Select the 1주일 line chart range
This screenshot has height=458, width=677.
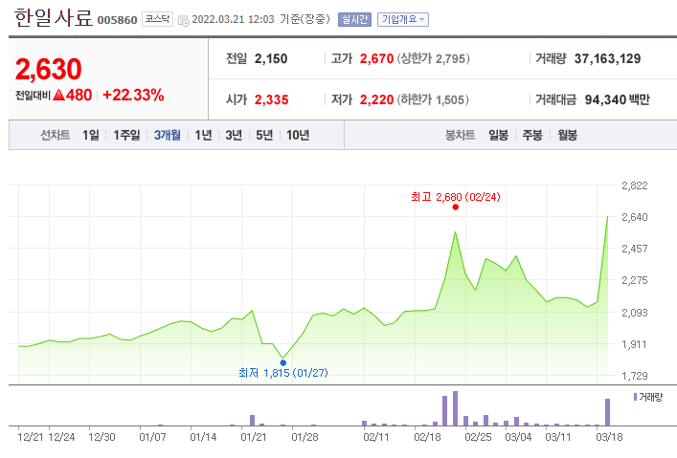126,135
